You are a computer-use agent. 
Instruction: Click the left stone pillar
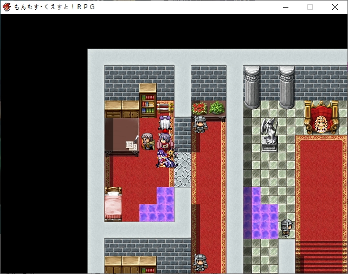[252, 88]
